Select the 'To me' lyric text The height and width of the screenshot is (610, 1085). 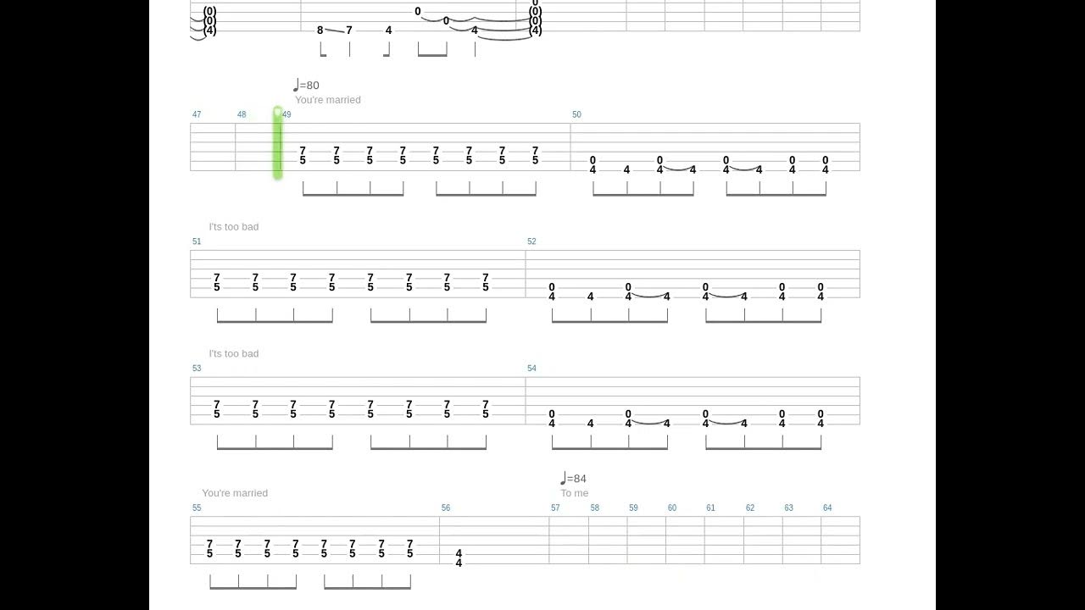574,493
